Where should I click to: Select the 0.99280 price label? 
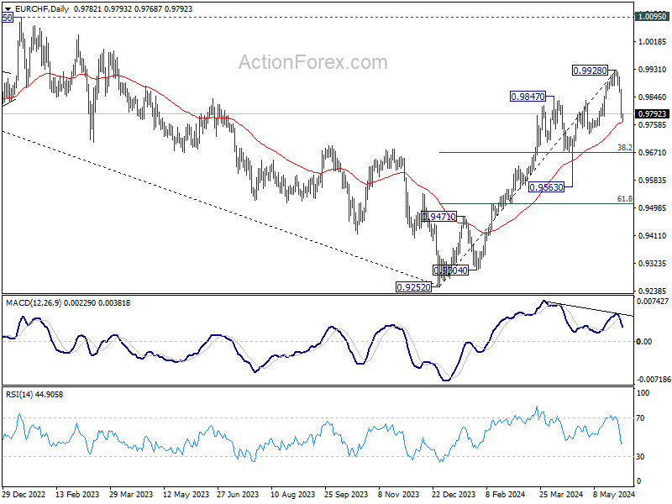coord(590,71)
